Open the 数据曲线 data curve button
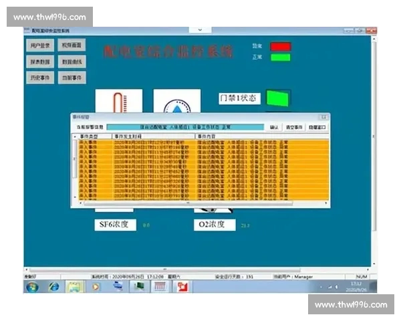Image resolution: width=401 pixels, height=321 pixels. (x=72, y=62)
